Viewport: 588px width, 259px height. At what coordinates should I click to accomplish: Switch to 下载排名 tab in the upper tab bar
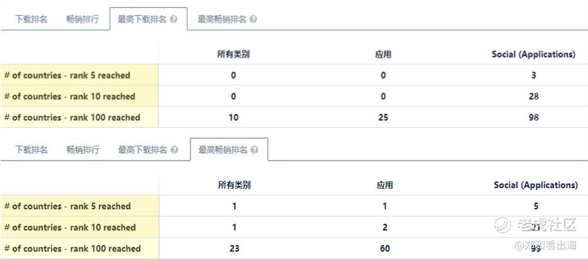tap(31, 19)
